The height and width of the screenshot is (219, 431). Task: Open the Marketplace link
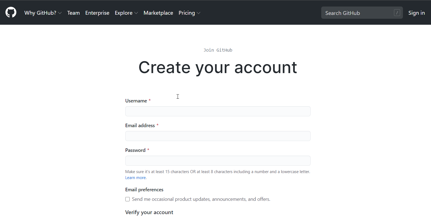[158, 13]
